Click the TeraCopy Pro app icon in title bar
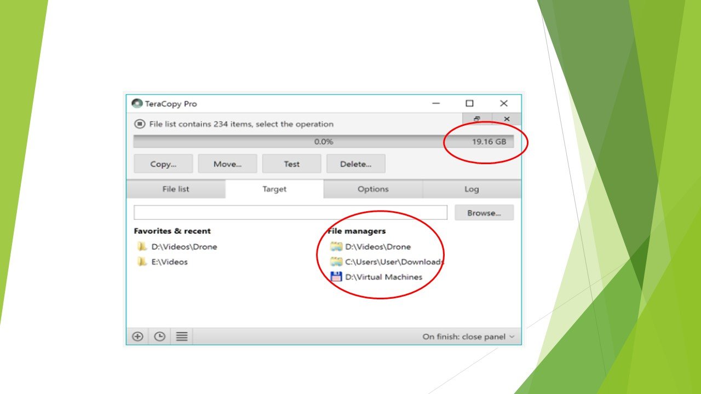 click(137, 103)
